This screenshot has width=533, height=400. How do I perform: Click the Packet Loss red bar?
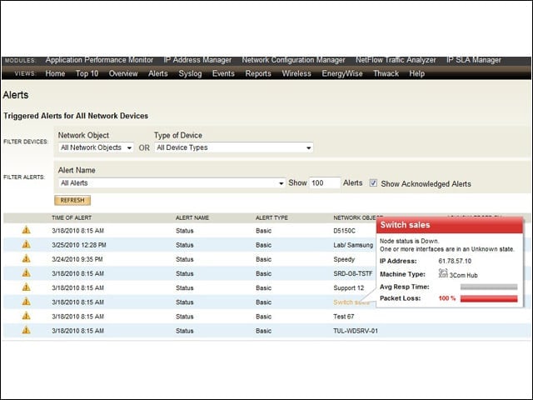click(x=489, y=298)
